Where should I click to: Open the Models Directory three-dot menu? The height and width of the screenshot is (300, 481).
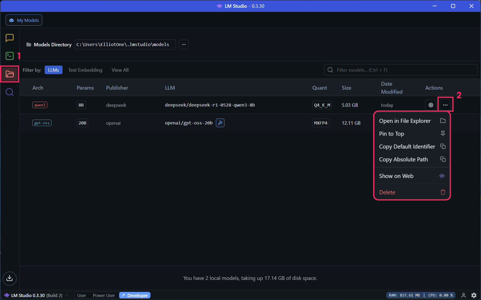pos(184,45)
